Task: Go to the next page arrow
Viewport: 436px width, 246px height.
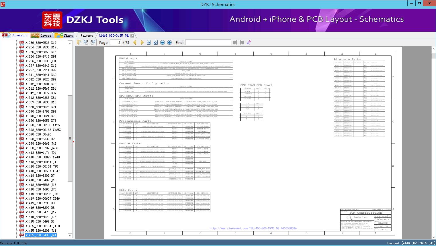Action: click(142, 42)
